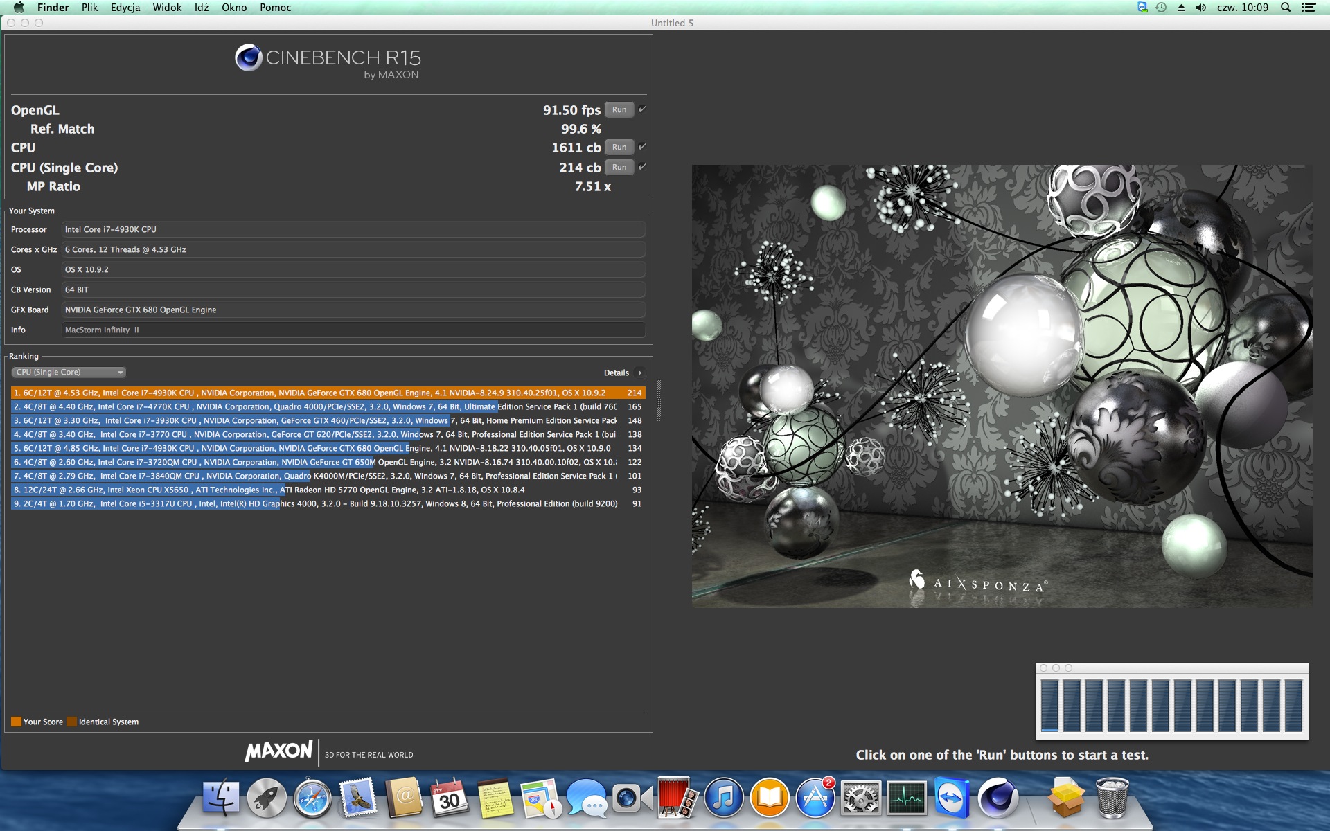Viewport: 1330px width, 831px height.
Task: Open System Preferences gear icon
Action: pos(861,798)
